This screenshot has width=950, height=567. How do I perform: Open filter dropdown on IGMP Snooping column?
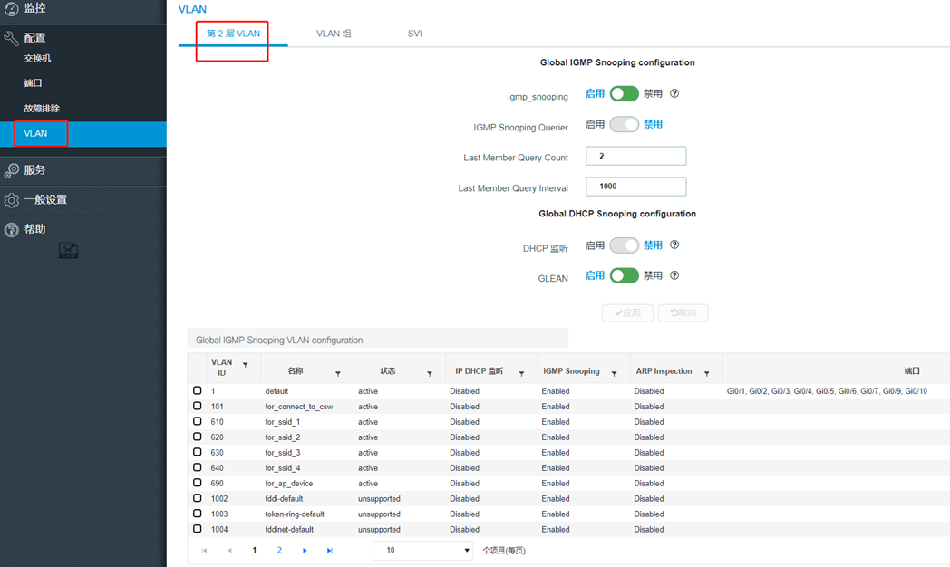point(615,374)
